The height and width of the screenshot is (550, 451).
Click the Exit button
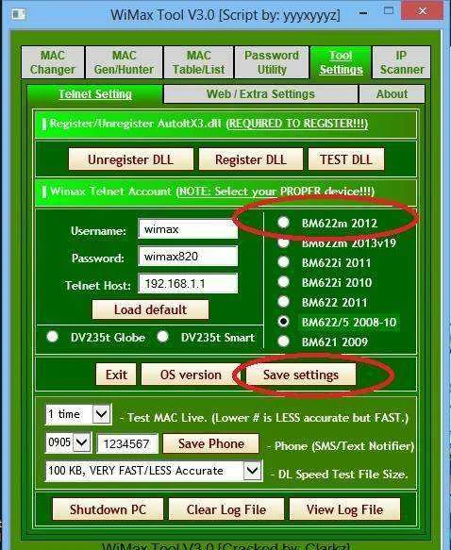116,375
